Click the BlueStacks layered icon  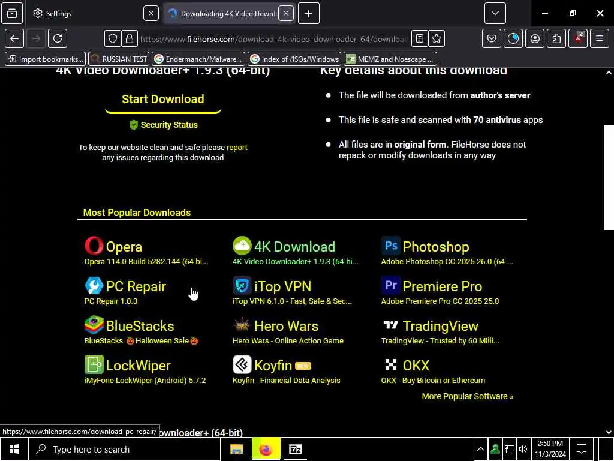pos(94,325)
